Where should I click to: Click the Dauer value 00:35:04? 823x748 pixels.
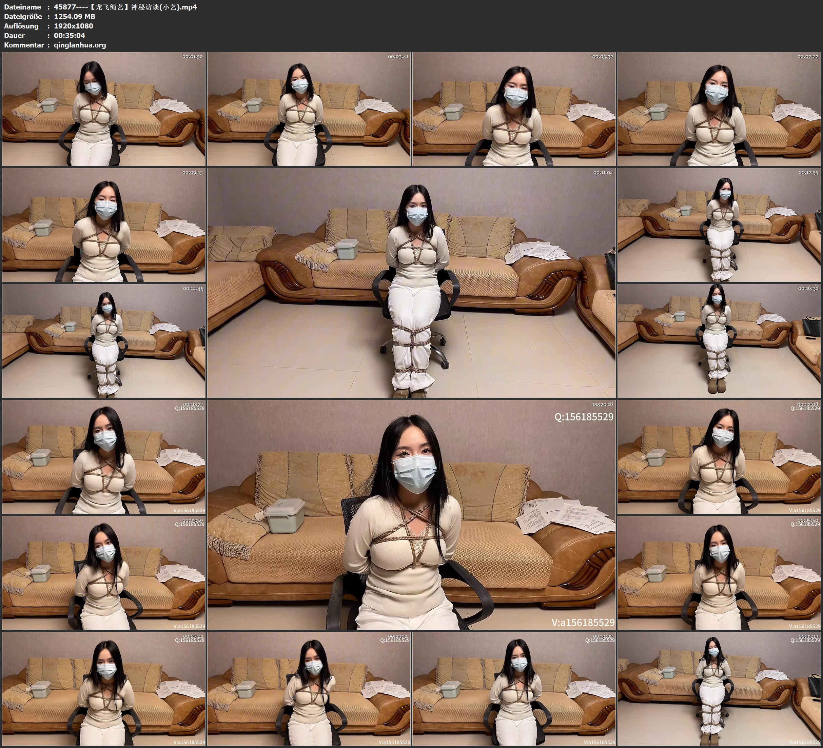coord(70,36)
